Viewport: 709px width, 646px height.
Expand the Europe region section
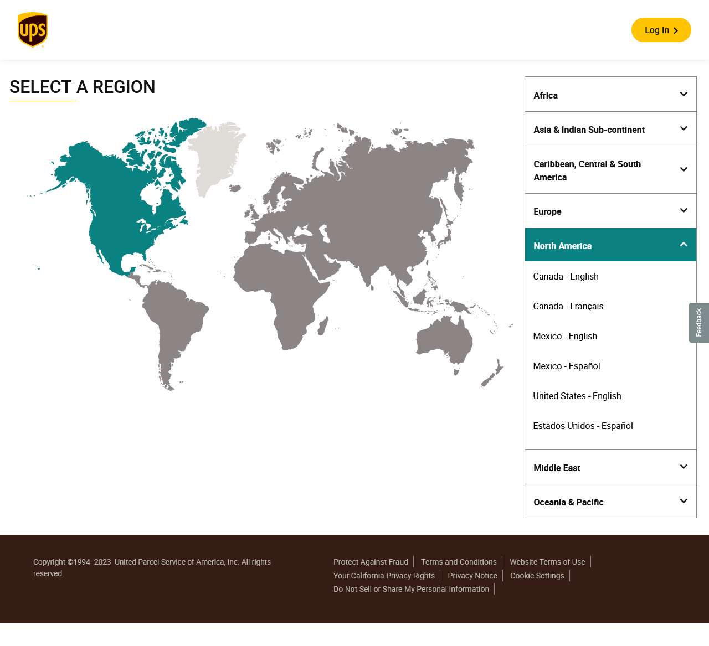pyautogui.click(x=610, y=211)
